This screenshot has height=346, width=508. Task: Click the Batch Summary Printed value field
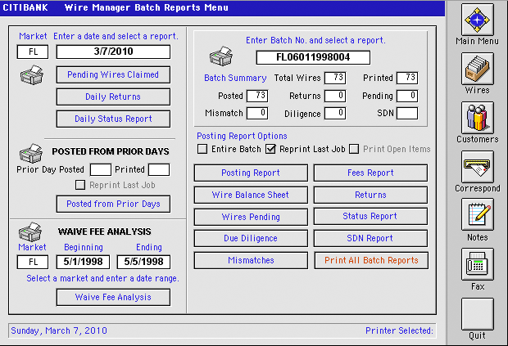click(x=407, y=78)
